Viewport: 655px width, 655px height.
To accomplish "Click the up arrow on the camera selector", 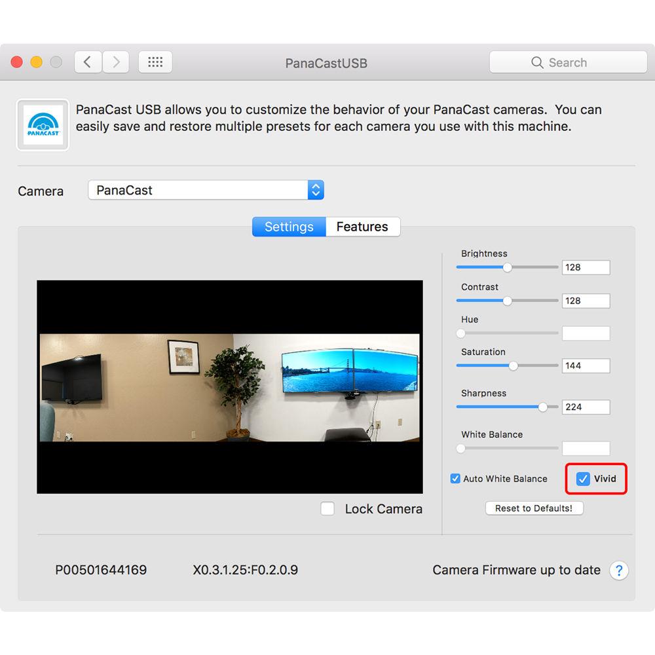I will [314, 186].
